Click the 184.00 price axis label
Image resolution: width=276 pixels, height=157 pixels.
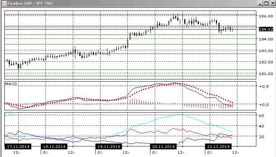(x=266, y=39)
